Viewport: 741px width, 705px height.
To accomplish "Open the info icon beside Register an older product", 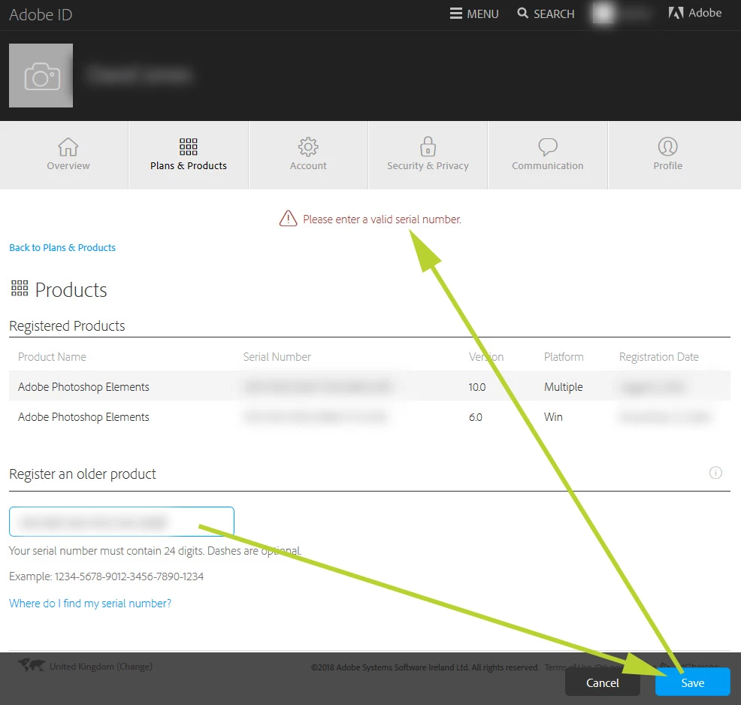I will 715,473.
